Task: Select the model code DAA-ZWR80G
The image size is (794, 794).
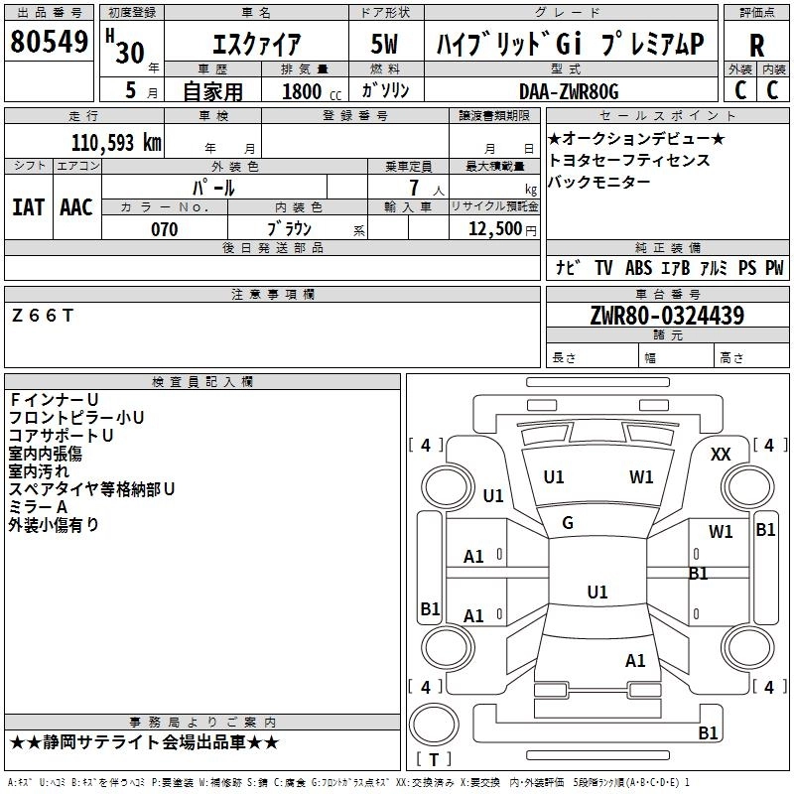Action: (x=568, y=91)
